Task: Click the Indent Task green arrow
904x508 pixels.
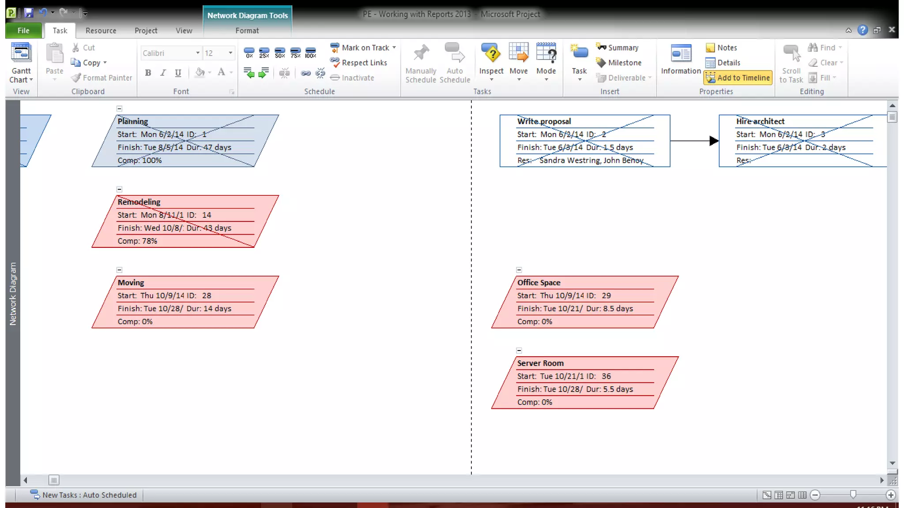Action: point(264,73)
